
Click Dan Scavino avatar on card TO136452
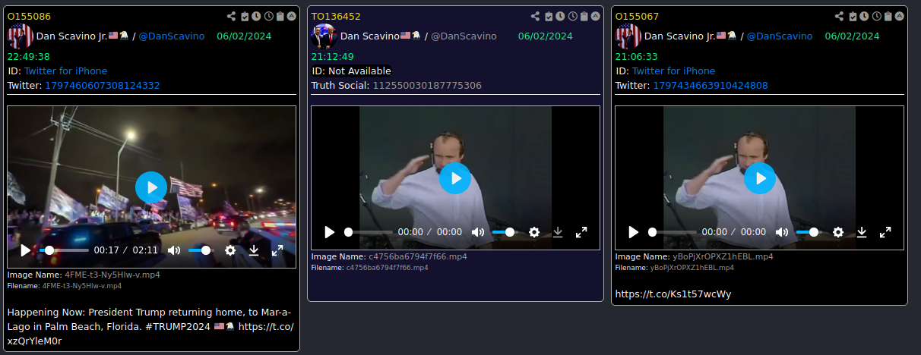point(324,36)
